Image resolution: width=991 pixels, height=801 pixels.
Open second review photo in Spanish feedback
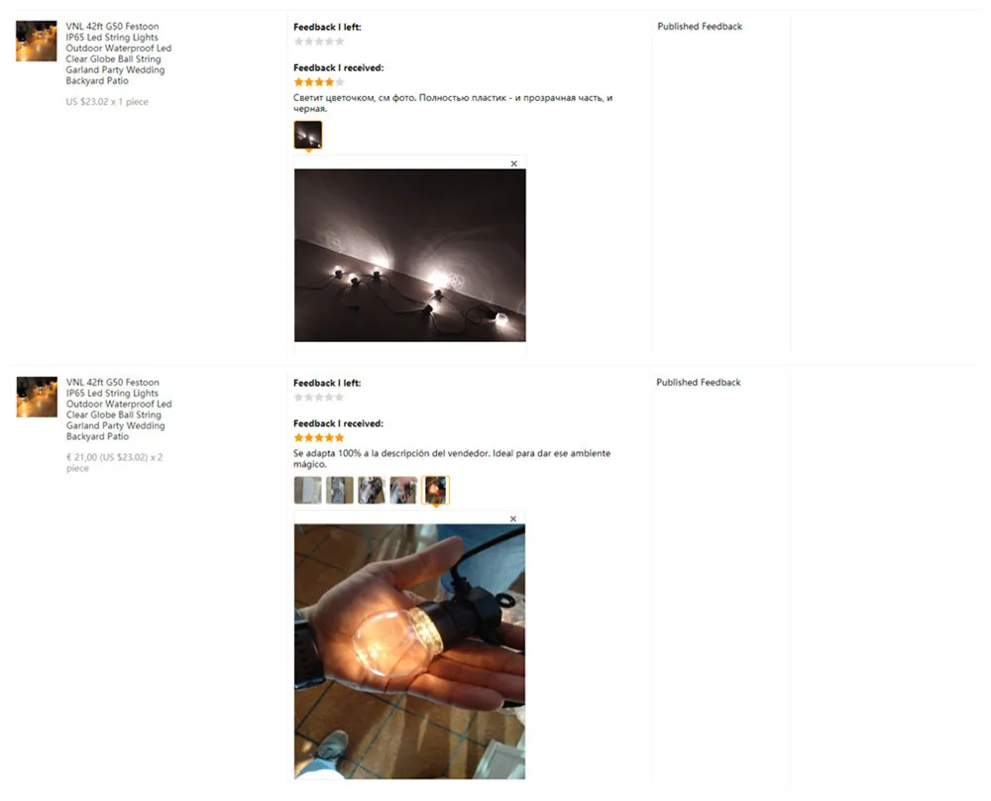pyautogui.click(x=339, y=490)
